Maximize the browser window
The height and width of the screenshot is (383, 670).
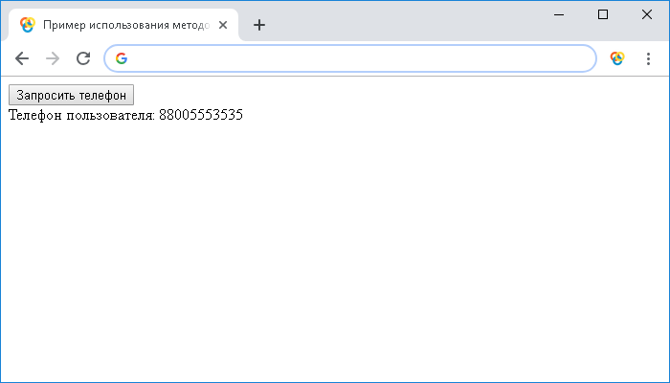click(x=603, y=14)
